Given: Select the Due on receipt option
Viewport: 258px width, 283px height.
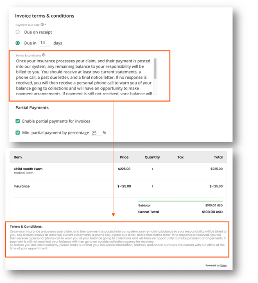Looking at the screenshot, I should click(18, 32).
